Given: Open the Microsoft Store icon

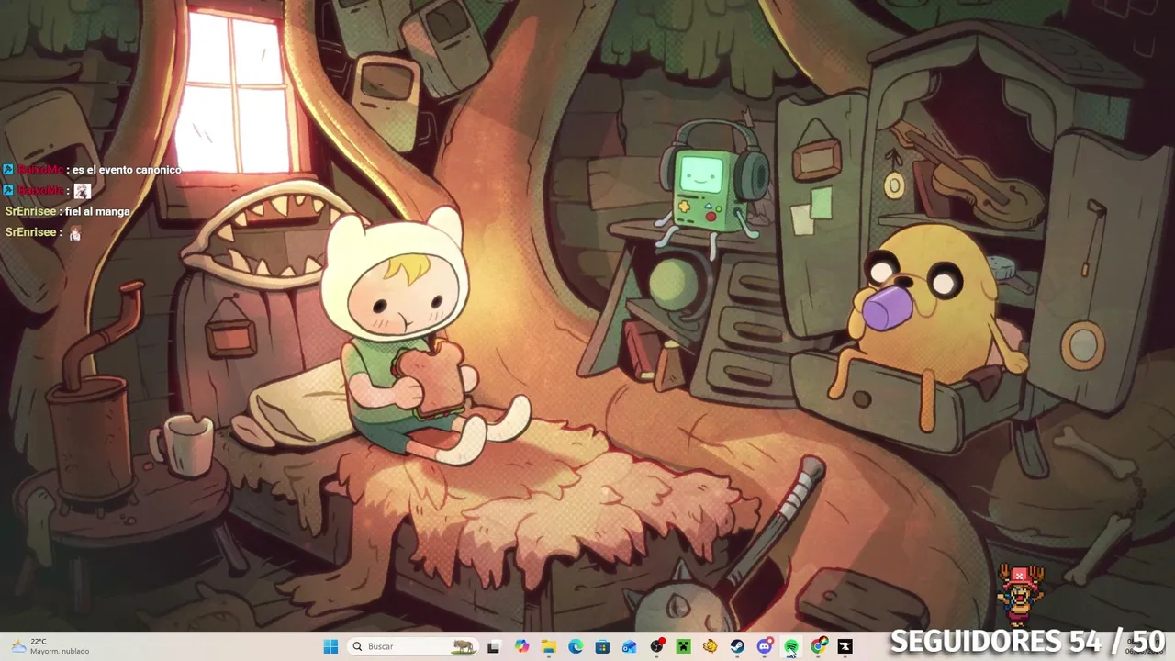Looking at the screenshot, I should (x=602, y=646).
